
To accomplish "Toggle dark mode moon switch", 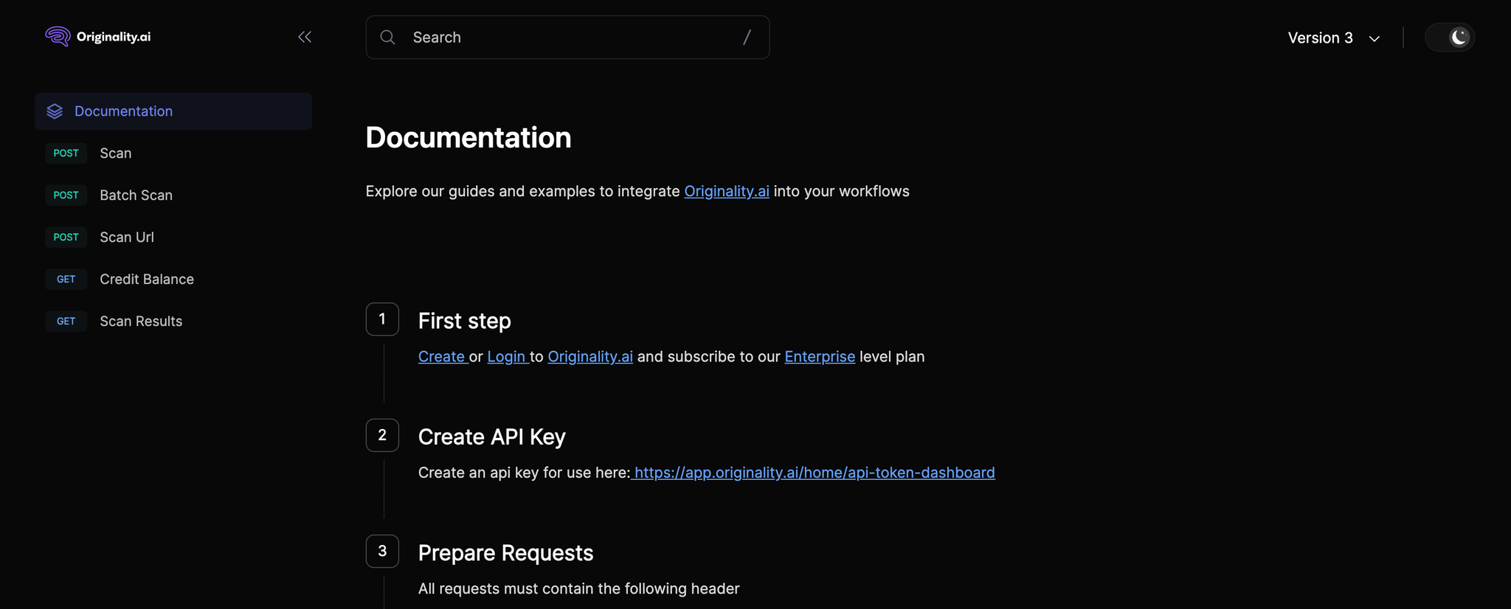I will (x=1450, y=37).
